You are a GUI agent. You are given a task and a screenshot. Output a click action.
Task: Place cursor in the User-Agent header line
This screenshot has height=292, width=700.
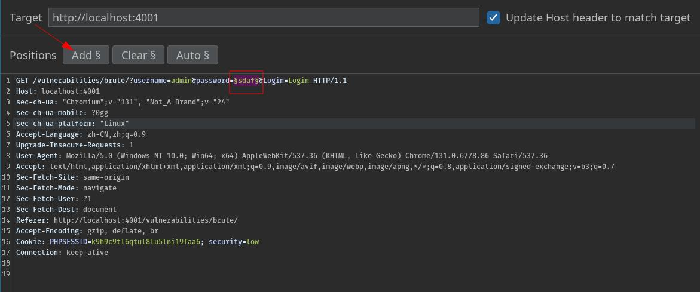click(281, 156)
